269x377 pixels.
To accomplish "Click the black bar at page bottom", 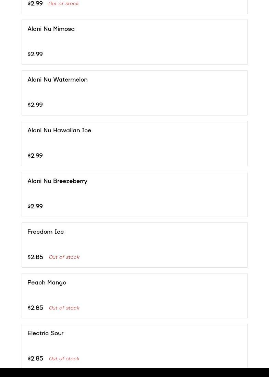I will pos(134,372).
